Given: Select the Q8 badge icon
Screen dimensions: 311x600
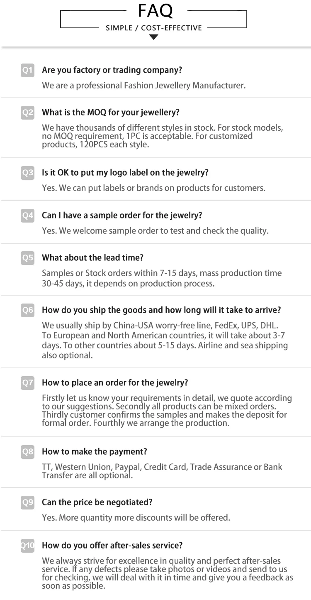Looking at the screenshot, I should [27, 452].
